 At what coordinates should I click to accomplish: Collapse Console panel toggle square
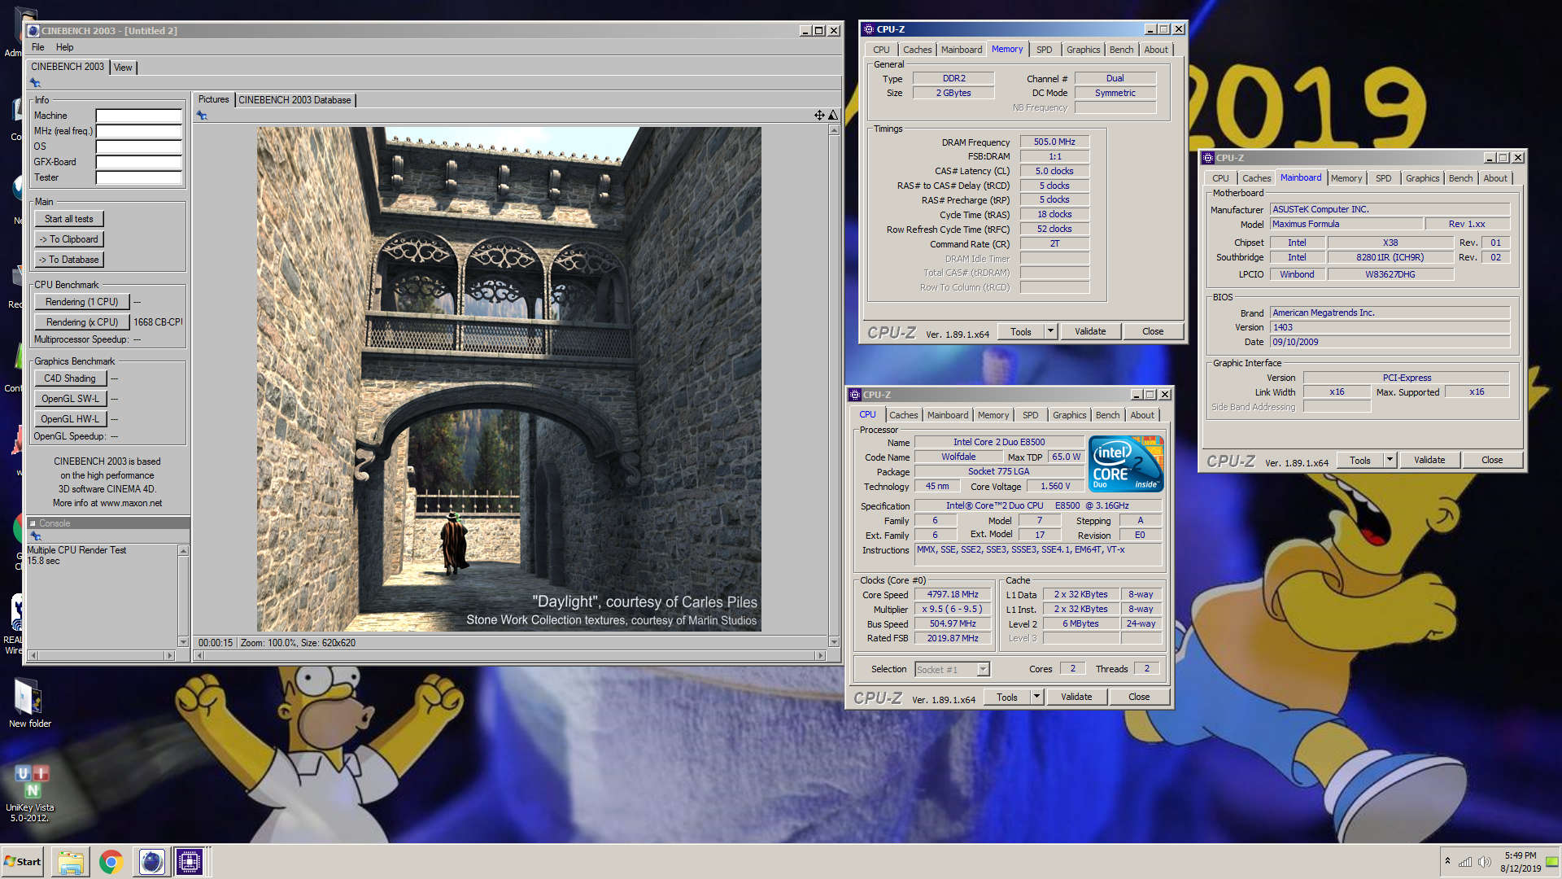(x=33, y=523)
